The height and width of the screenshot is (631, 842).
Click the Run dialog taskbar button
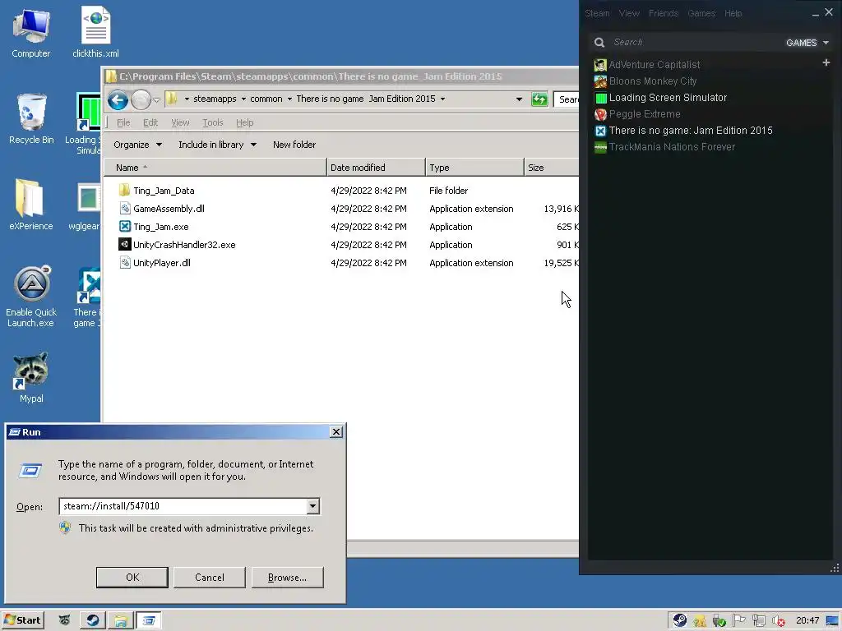click(x=148, y=620)
